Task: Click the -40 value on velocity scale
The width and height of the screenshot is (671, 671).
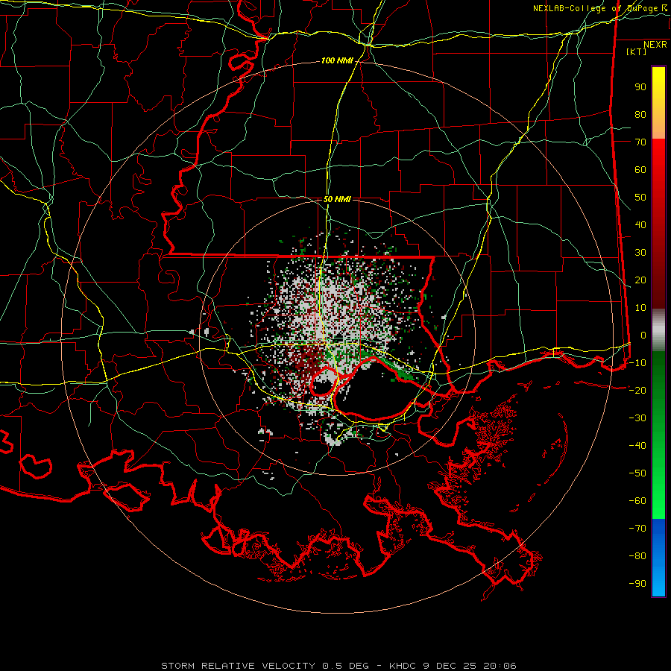Action: [637, 446]
